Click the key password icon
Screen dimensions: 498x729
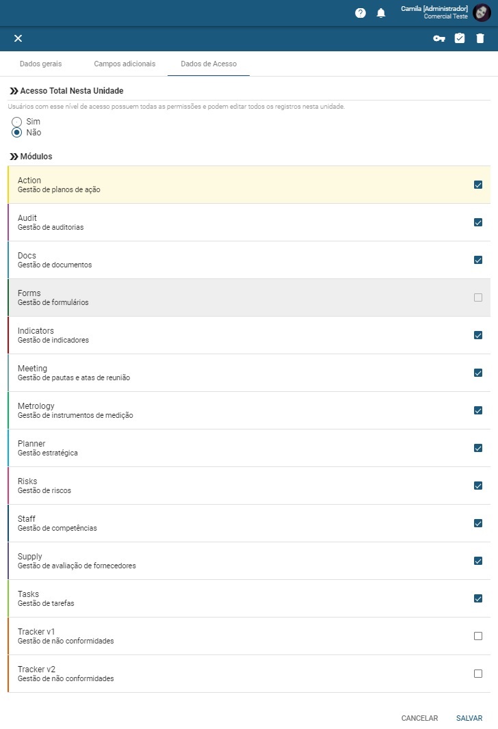(439, 38)
